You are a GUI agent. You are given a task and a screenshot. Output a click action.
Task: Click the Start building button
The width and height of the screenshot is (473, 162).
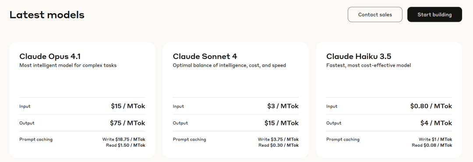point(434,14)
